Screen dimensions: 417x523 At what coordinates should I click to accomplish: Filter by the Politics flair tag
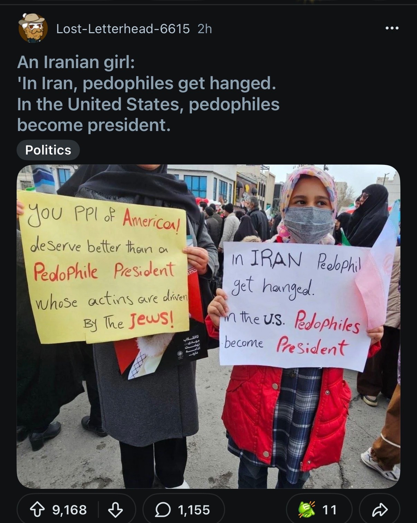(48, 150)
